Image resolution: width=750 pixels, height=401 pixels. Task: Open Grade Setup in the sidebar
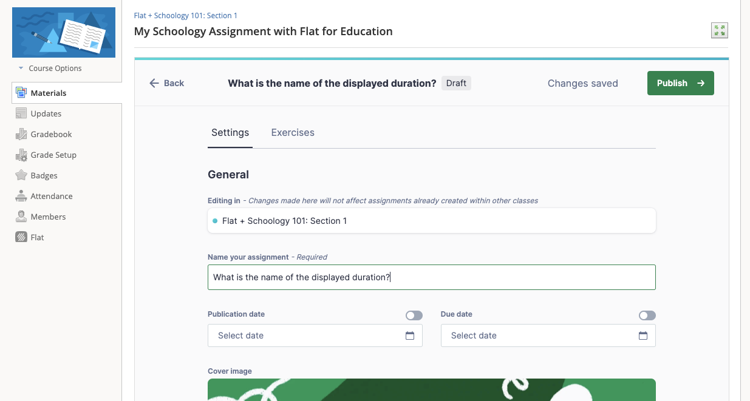point(53,155)
